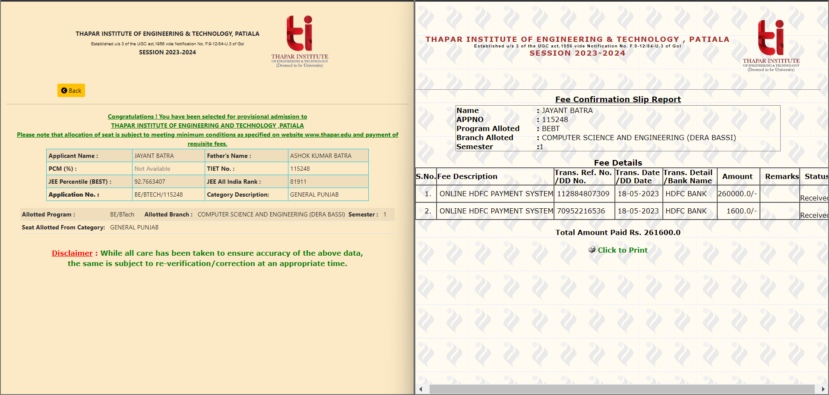
Task: Select transaction reference 112884807309
Action: (583, 194)
